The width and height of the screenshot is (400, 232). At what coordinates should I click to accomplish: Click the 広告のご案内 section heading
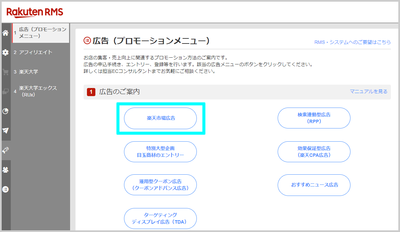[x=119, y=92]
